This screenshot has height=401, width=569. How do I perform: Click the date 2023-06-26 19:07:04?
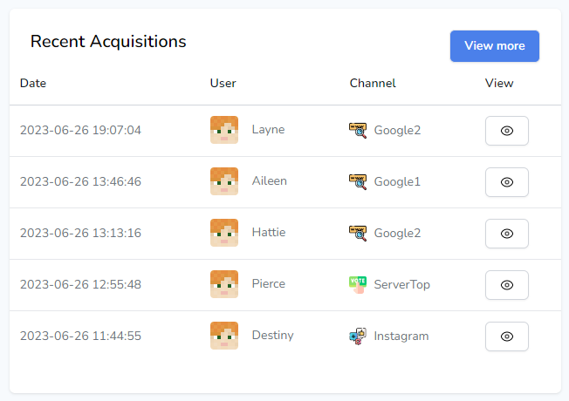click(80, 130)
